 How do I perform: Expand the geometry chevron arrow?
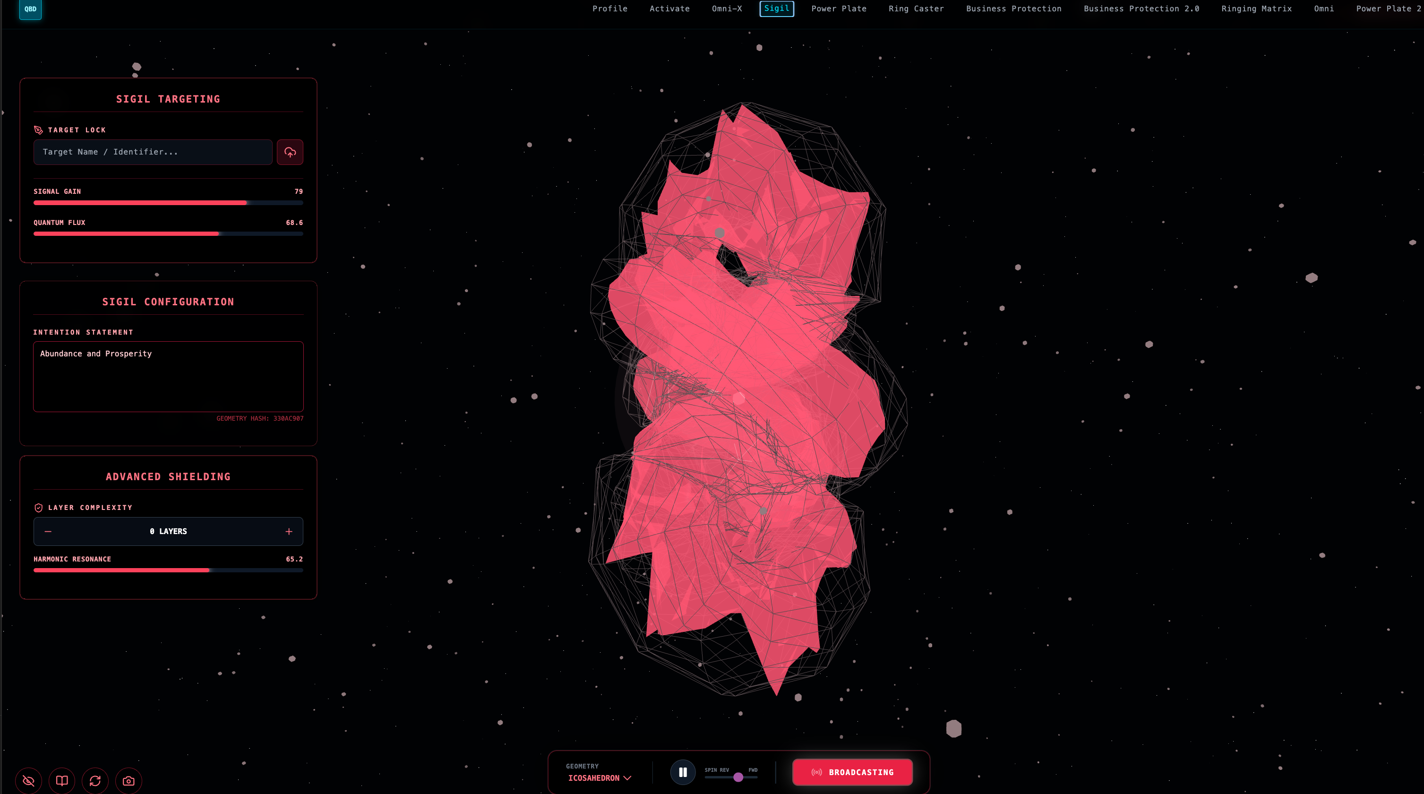(627, 778)
